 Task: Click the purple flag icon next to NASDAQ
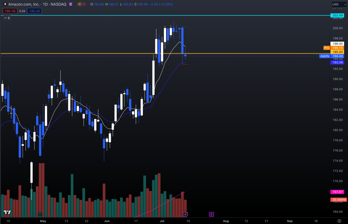click(71, 4)
